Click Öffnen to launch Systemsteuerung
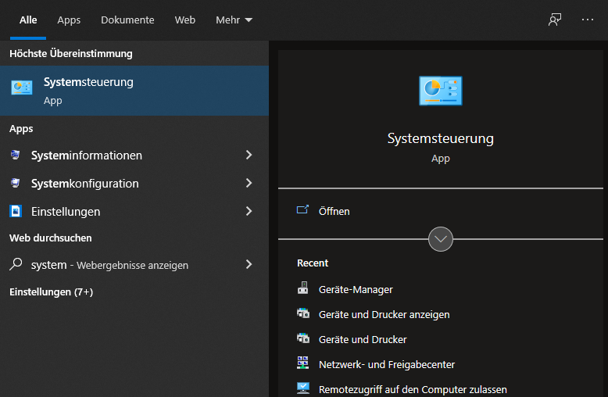 334,212
